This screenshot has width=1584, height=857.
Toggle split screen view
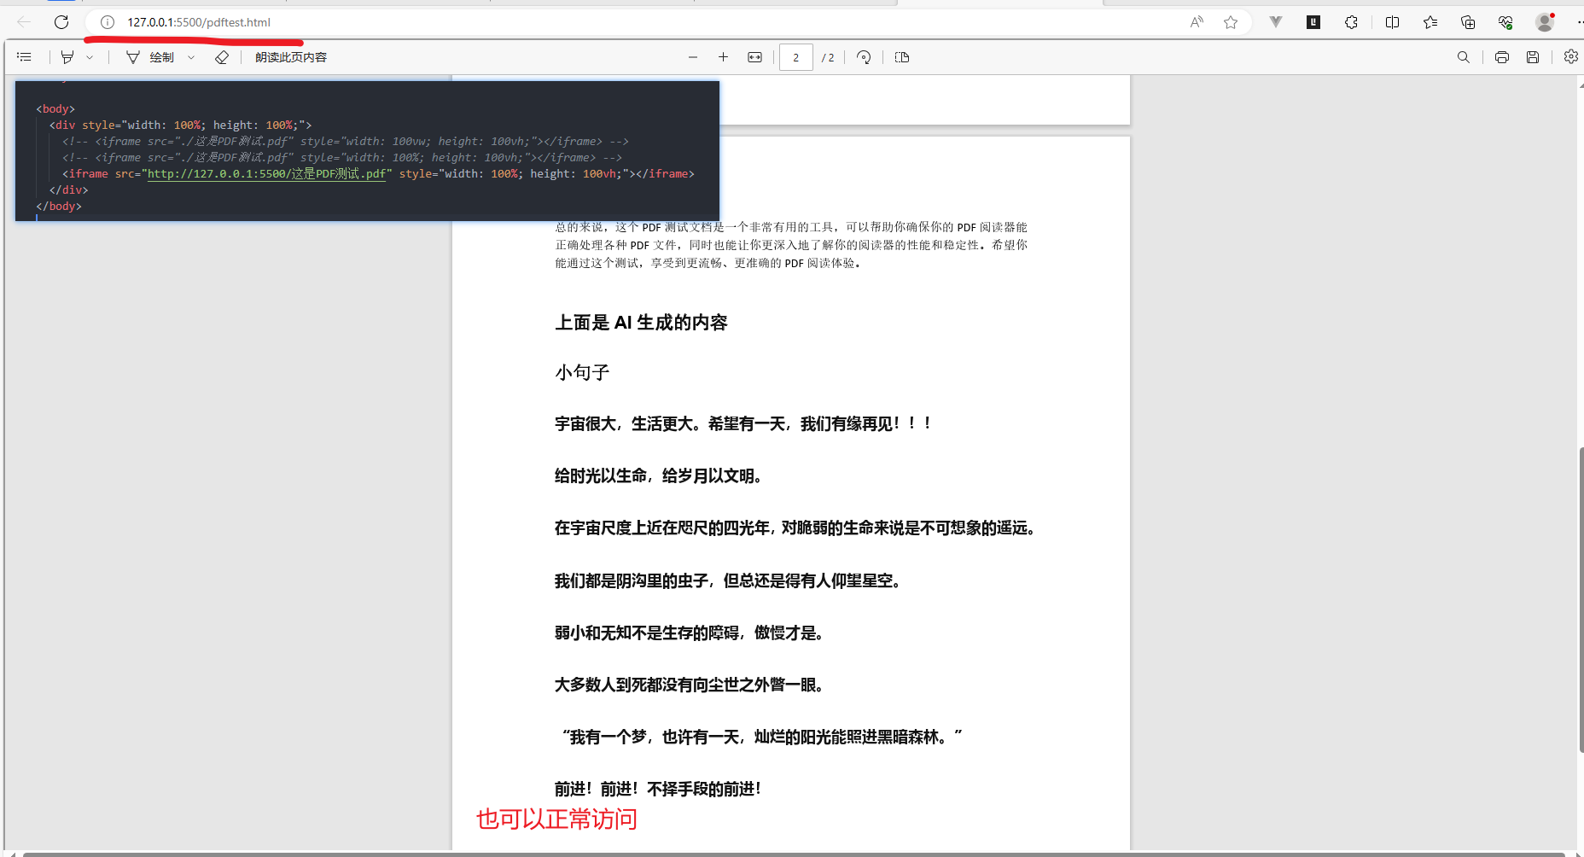[1392, 22]
